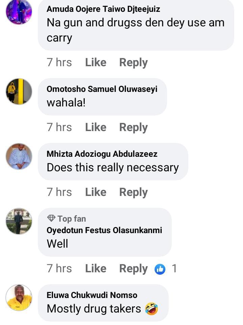Click the Top fan diamond badge
Viewport: 243px width, 325px height.
coord(51,219)
